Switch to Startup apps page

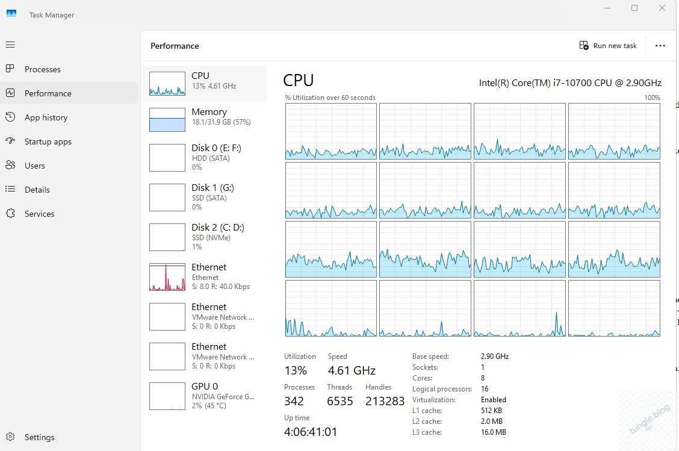click(48, 142)
